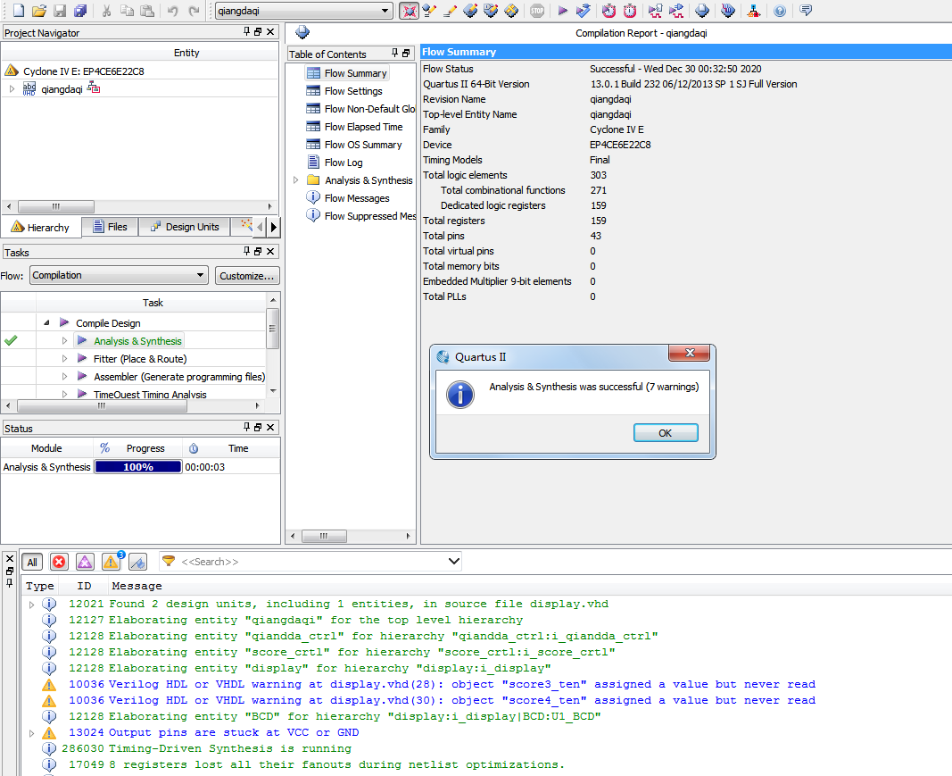The height and width of the screenshot is (776, 952).
Task: Toggle the Chip Planner toolbar icon
Action: [x=410, y=11]
